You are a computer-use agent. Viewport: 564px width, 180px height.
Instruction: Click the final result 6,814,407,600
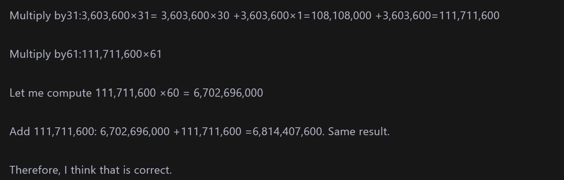click(288, 132)
